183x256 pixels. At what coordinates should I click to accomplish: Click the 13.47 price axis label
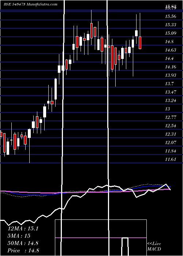pos(171,92)
